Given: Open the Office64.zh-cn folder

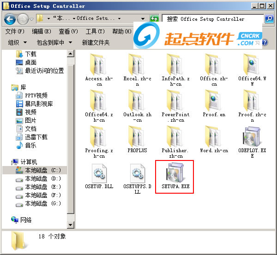Looking at the screenshot, I should (x=99, y=106).
